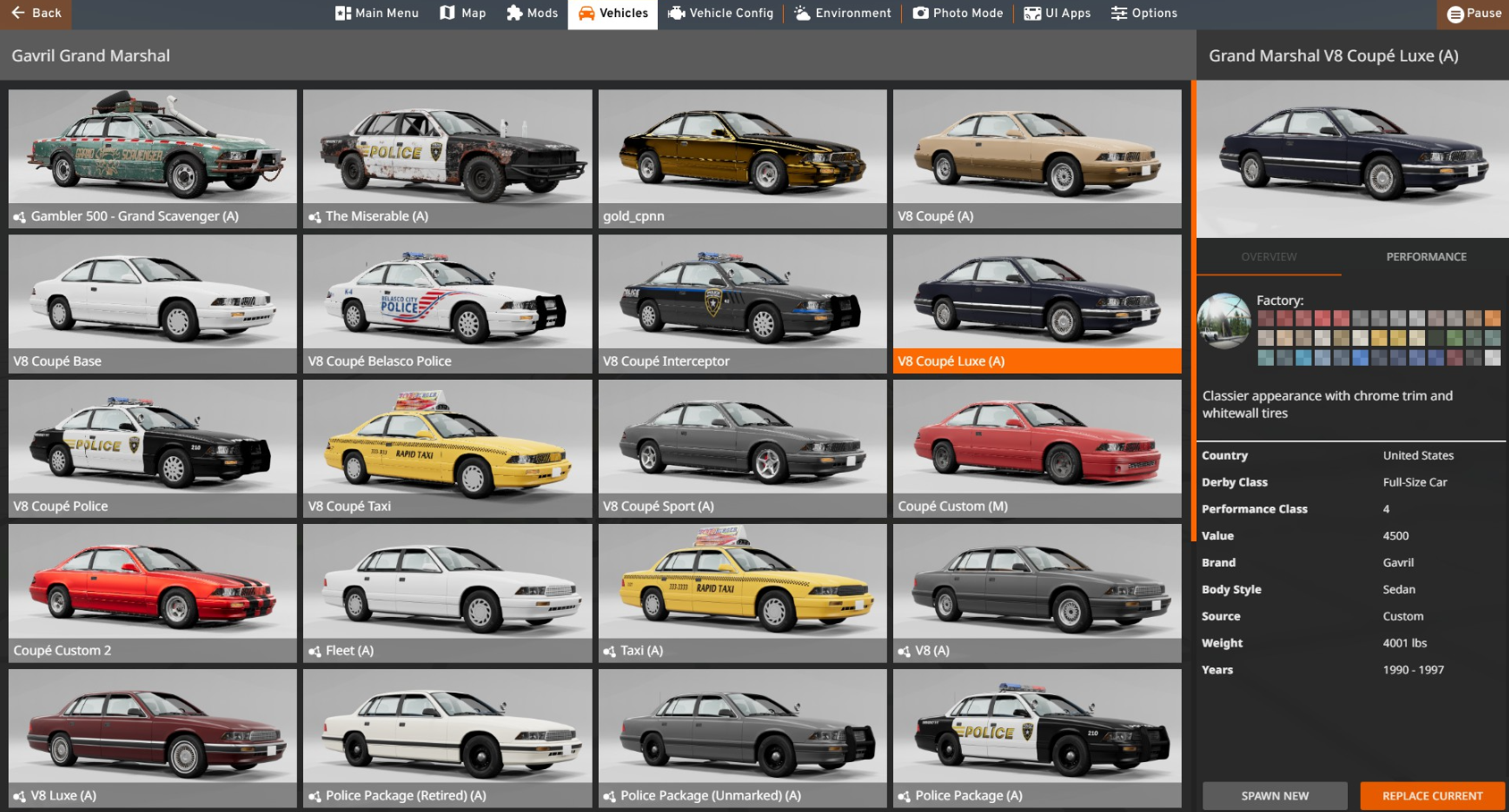Open Environment via the weather icon

pos(802,13)
